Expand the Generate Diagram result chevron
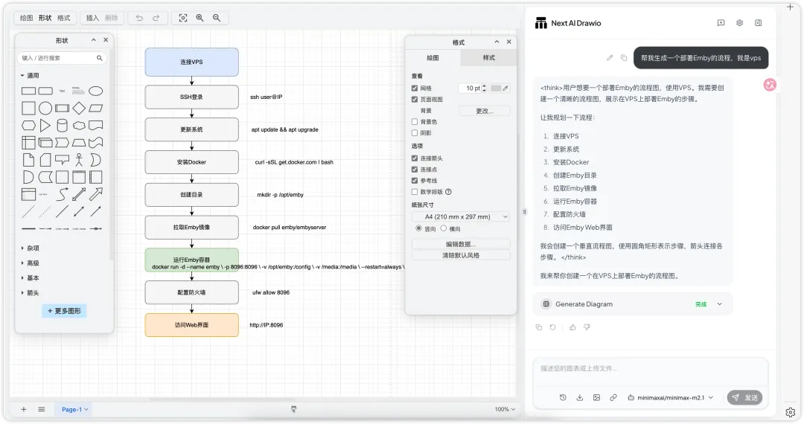Viewport: 804px width, 424px height. 719,304
